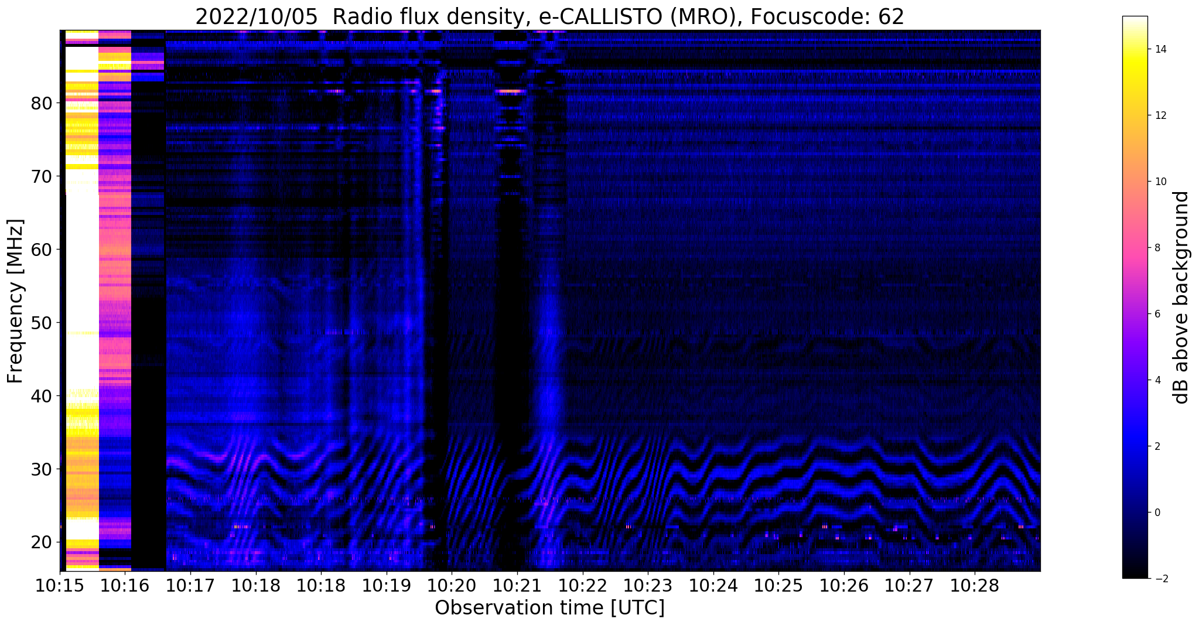Click the 50 MHz frequency axis tick
1199x625 pixels.
[42, 322]
